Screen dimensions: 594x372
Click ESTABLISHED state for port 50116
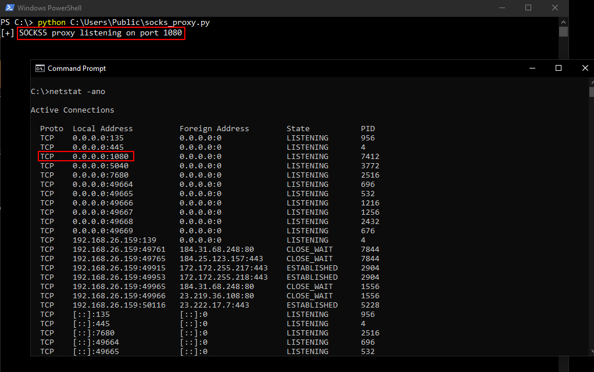(x=312, y=305)
